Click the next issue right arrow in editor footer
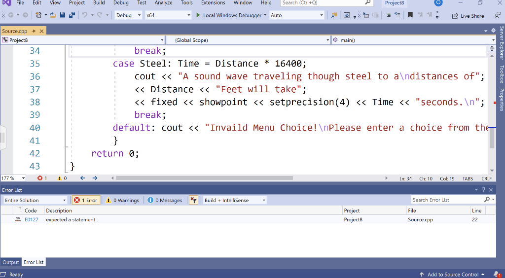505x278 pixels. click(x=95, y=178)
